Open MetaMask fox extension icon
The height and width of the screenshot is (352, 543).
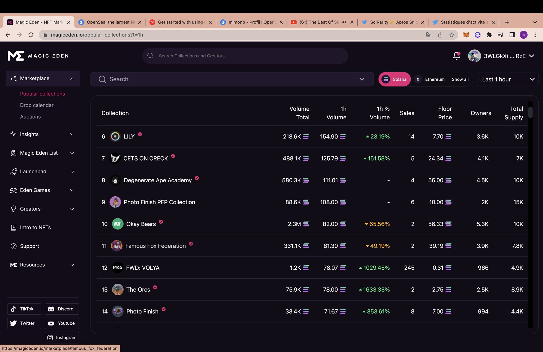point(466,35)
